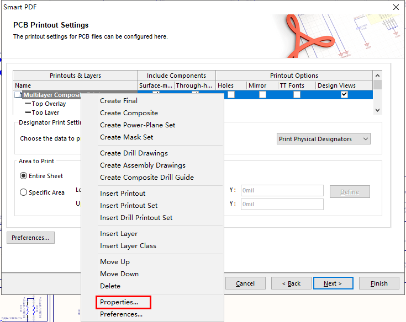Choose Create Assembly Drawings

pyautogui.click(x=143, y=165)
